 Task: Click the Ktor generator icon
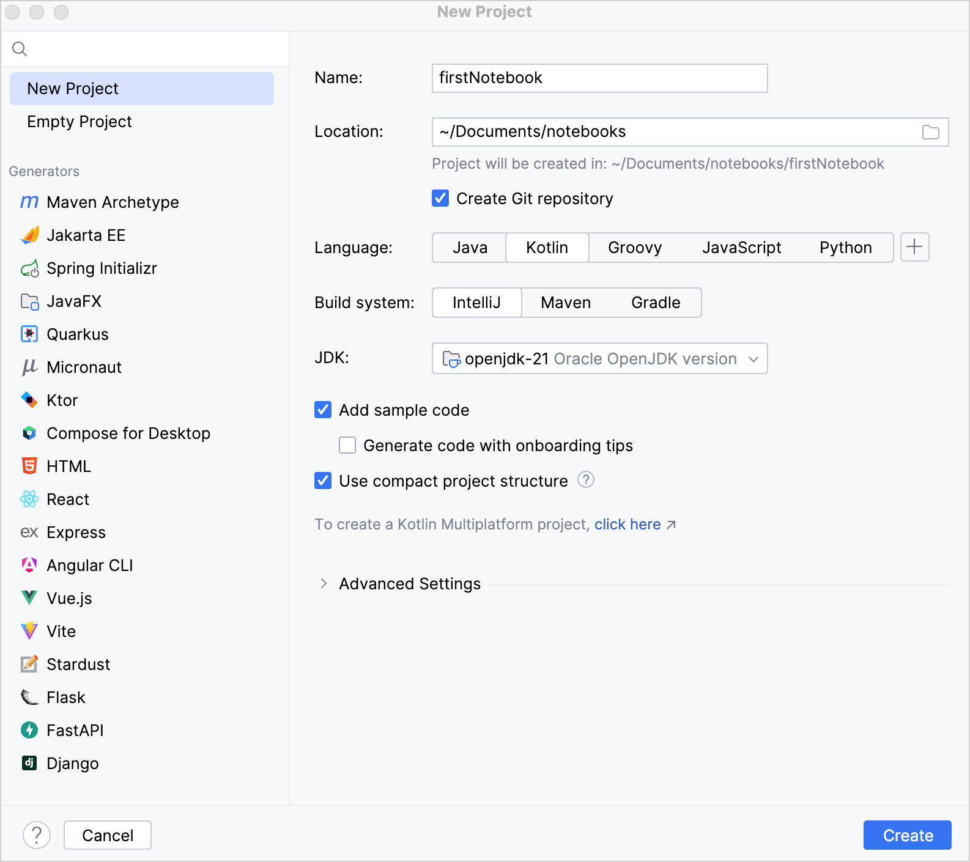[x=29, y=400]
